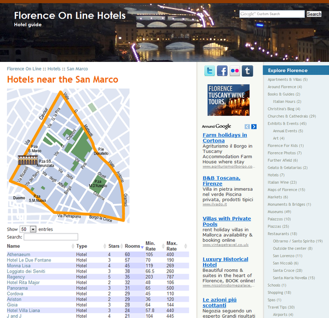
Task: Open Le azioni più scottanti ad
Action: coord(219,303)
